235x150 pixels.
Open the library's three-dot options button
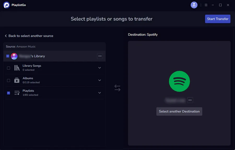click(100, 56)
